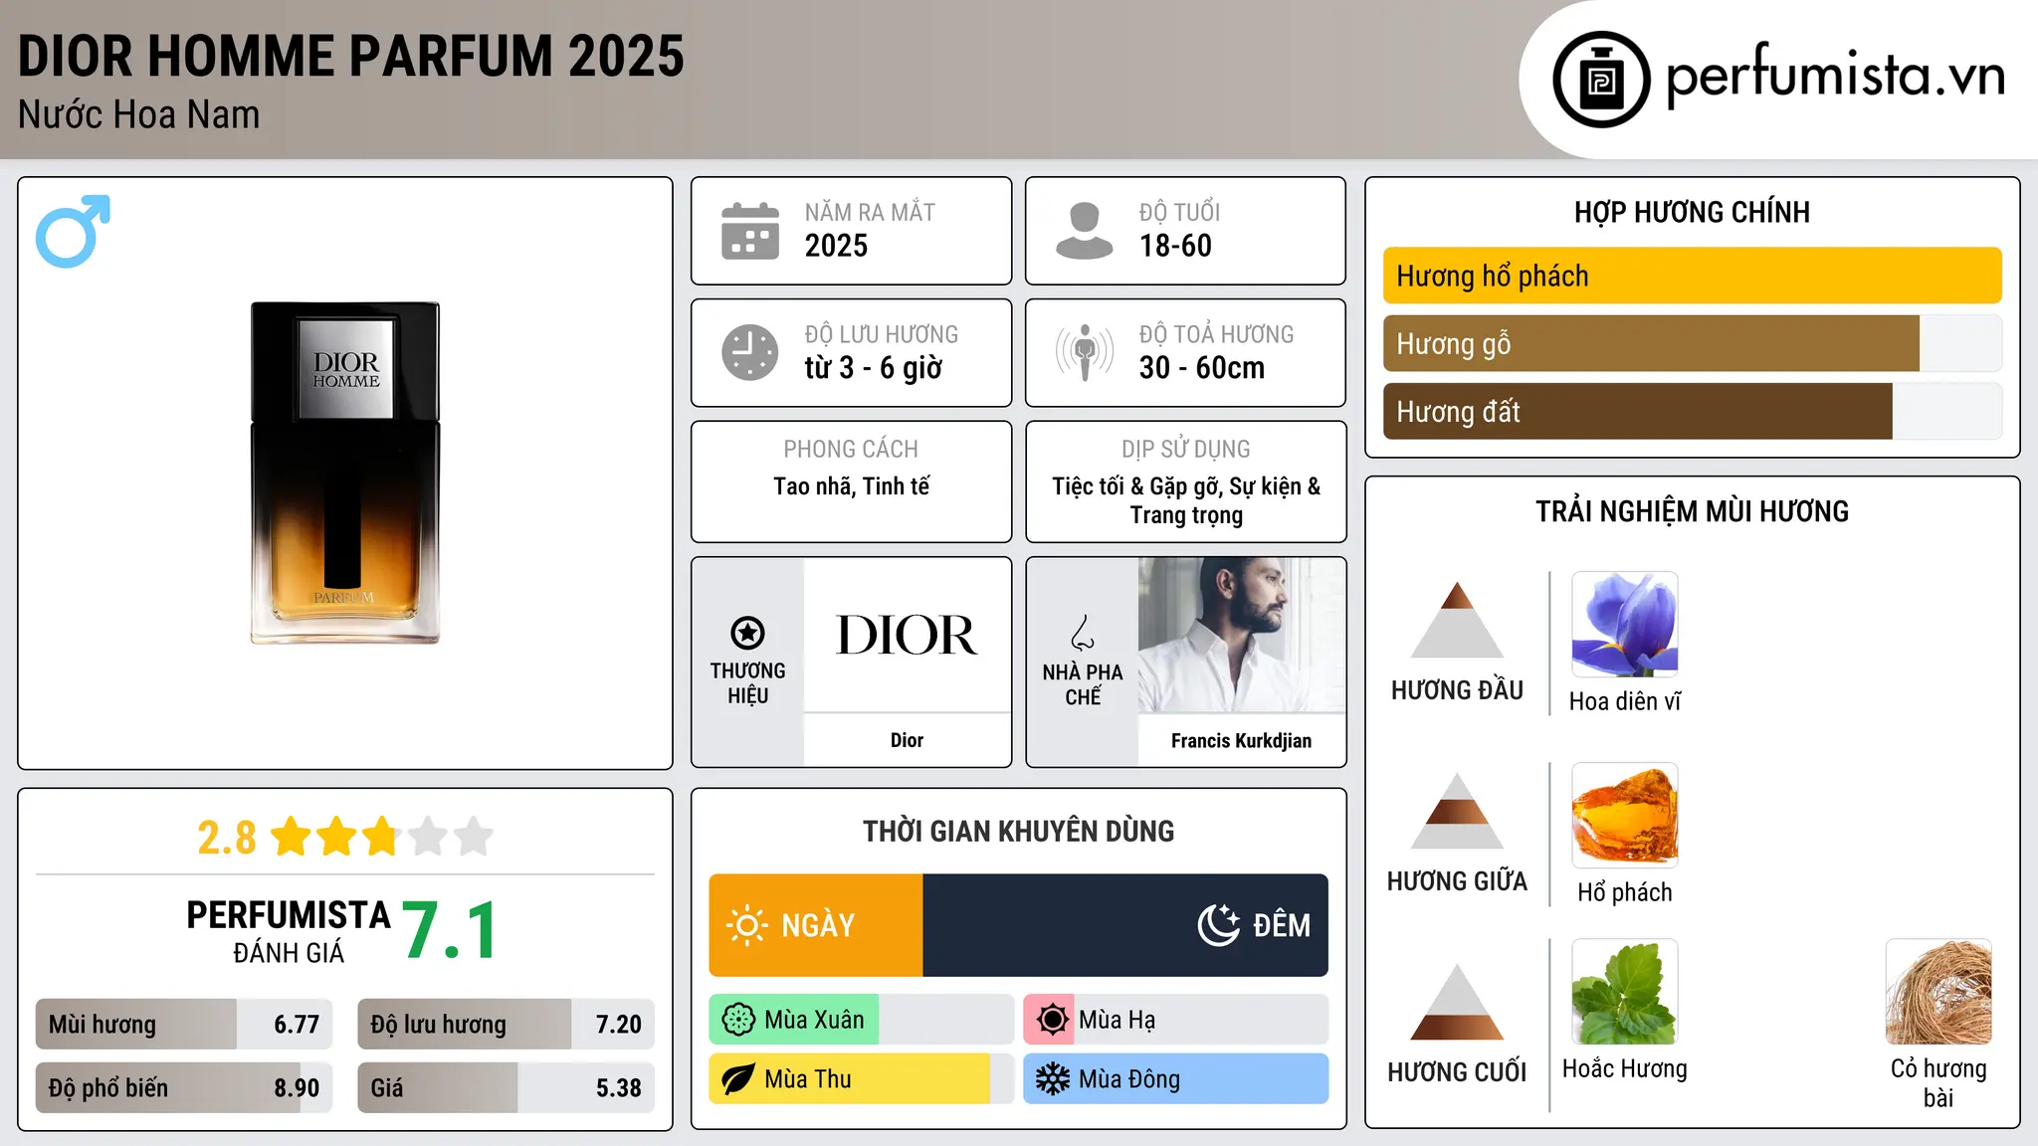Select the Hoắc Hương patchouli image
The width and height of the screenshot is (2038, 1146).
(x=1625, y=992)
